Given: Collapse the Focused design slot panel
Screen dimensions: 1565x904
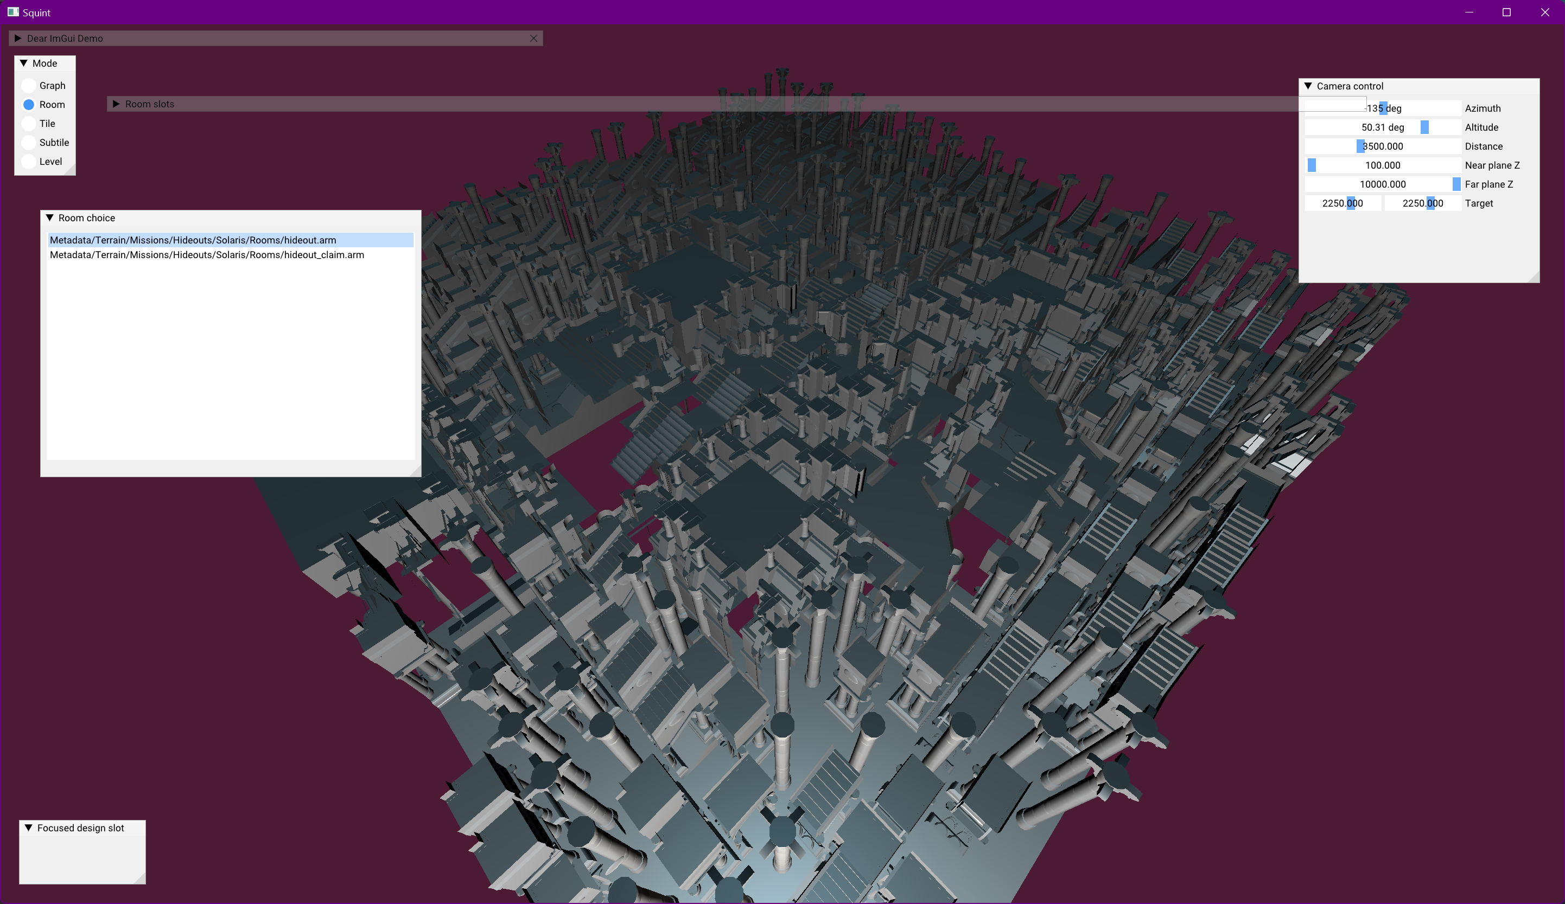Looking at the screenshot, I should 29,828.
